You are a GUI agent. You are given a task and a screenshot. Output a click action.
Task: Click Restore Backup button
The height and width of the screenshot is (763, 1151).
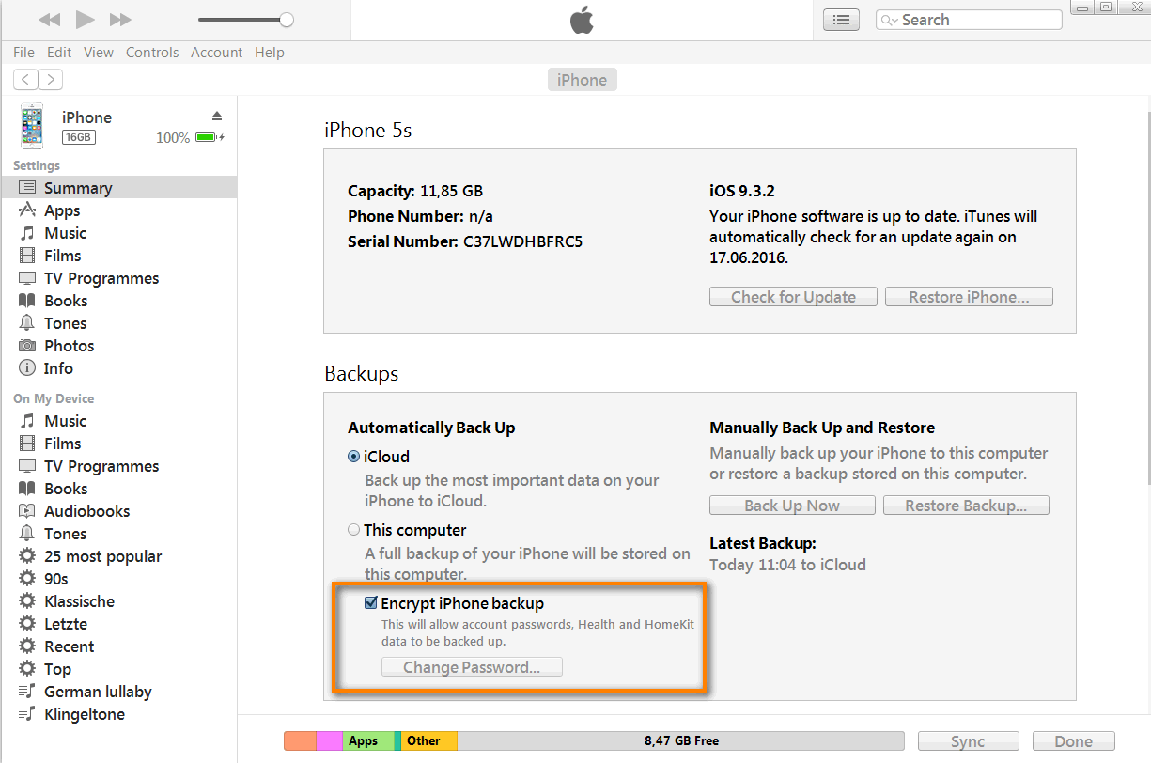(x=966, y=506)
